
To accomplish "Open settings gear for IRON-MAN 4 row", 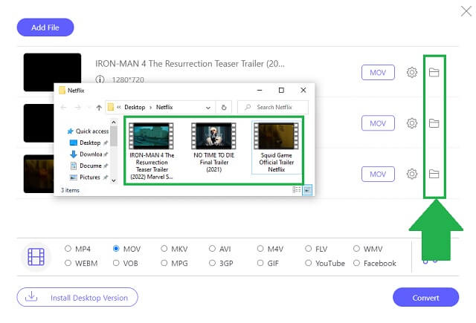I will 411,73.
